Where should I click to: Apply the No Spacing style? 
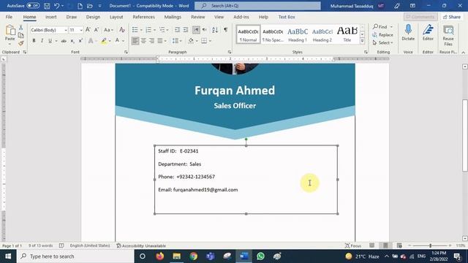pos(273,34)
